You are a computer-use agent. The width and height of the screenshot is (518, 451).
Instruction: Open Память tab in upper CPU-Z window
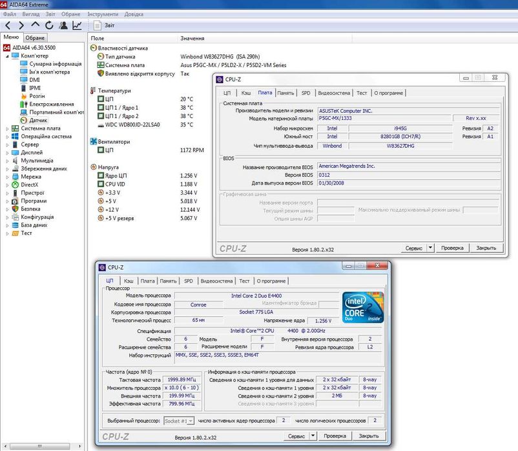click(x=285, y=93)
